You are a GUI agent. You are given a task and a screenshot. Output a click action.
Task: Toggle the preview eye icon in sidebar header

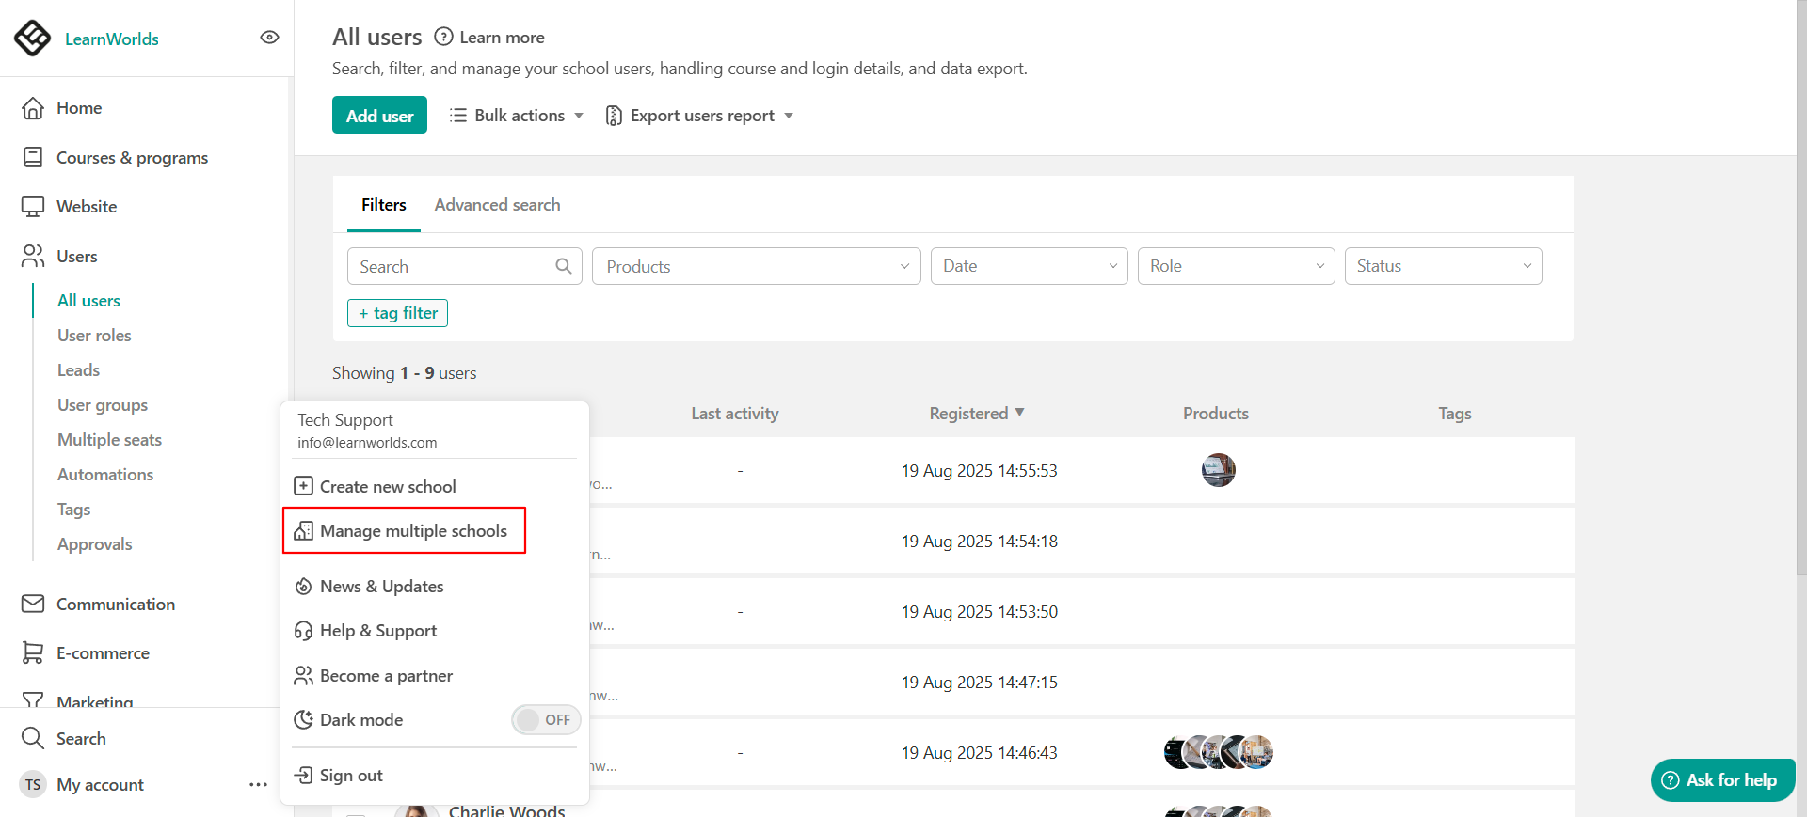(269, 38)
